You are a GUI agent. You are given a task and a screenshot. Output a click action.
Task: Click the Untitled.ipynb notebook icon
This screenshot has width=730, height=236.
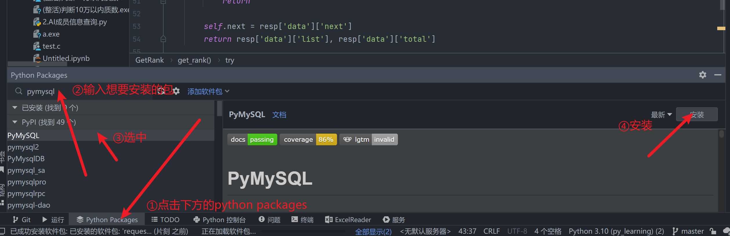37,59
